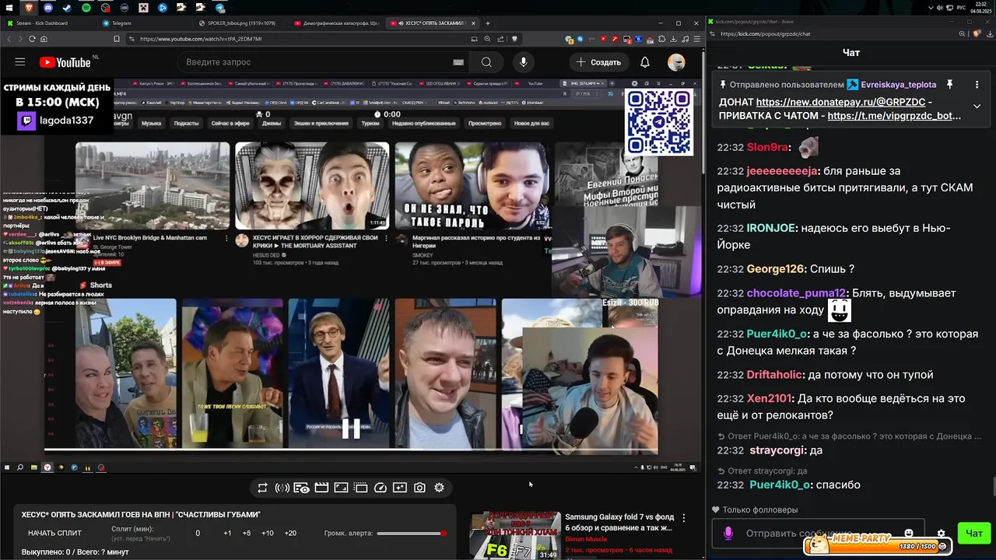This screenshot has height=560, width=996.
Task: Add +5 minutes to split
Action: [247, 533]
